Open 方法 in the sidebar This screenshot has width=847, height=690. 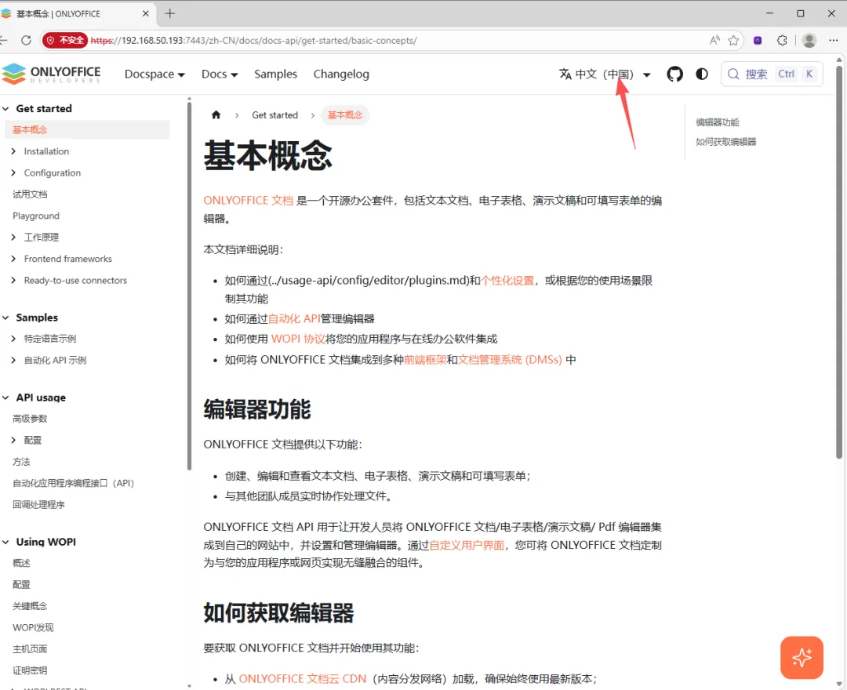point(22,462)
